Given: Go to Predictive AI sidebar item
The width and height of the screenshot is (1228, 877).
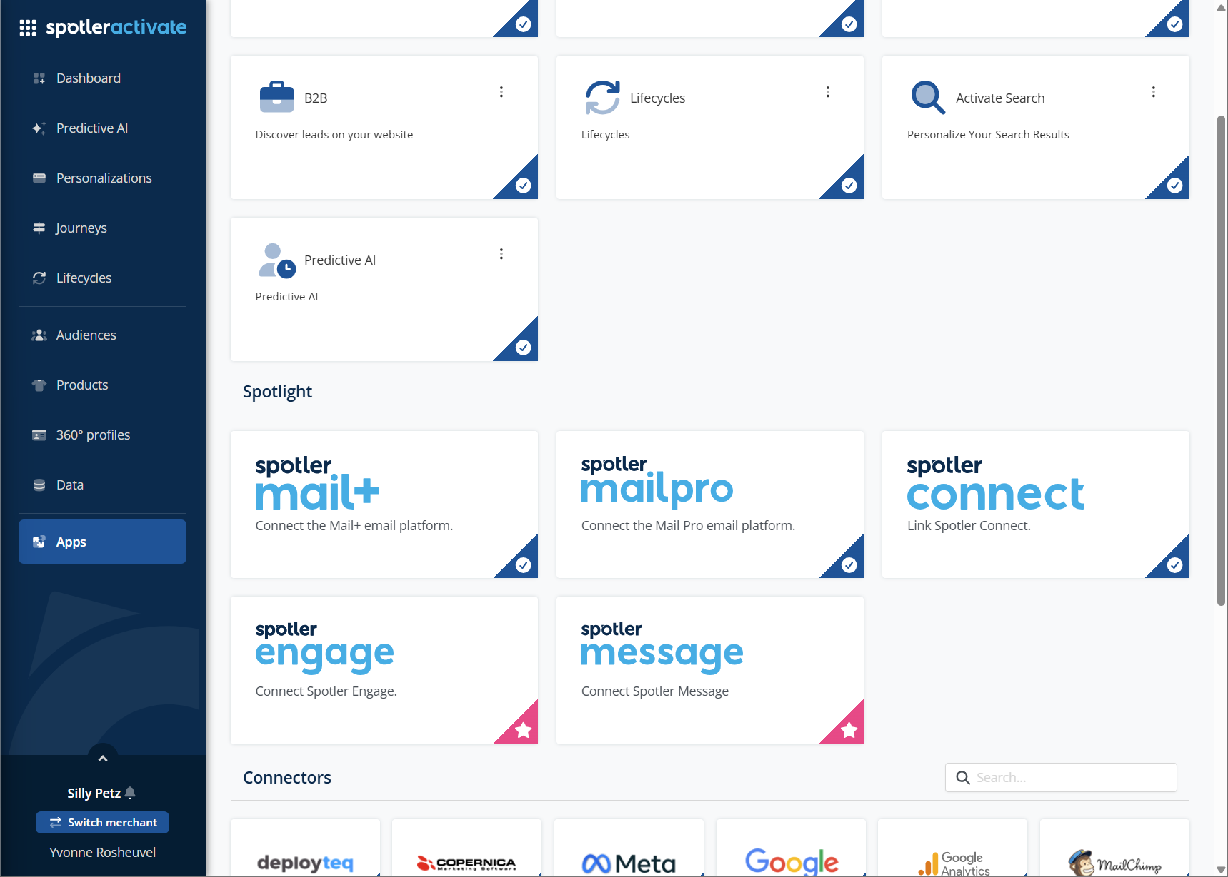Looking at the screenshot, I should [102, 128].
